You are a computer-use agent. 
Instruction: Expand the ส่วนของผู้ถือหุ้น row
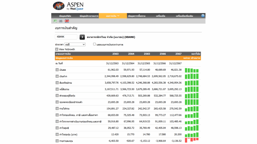tap(57, 96)
